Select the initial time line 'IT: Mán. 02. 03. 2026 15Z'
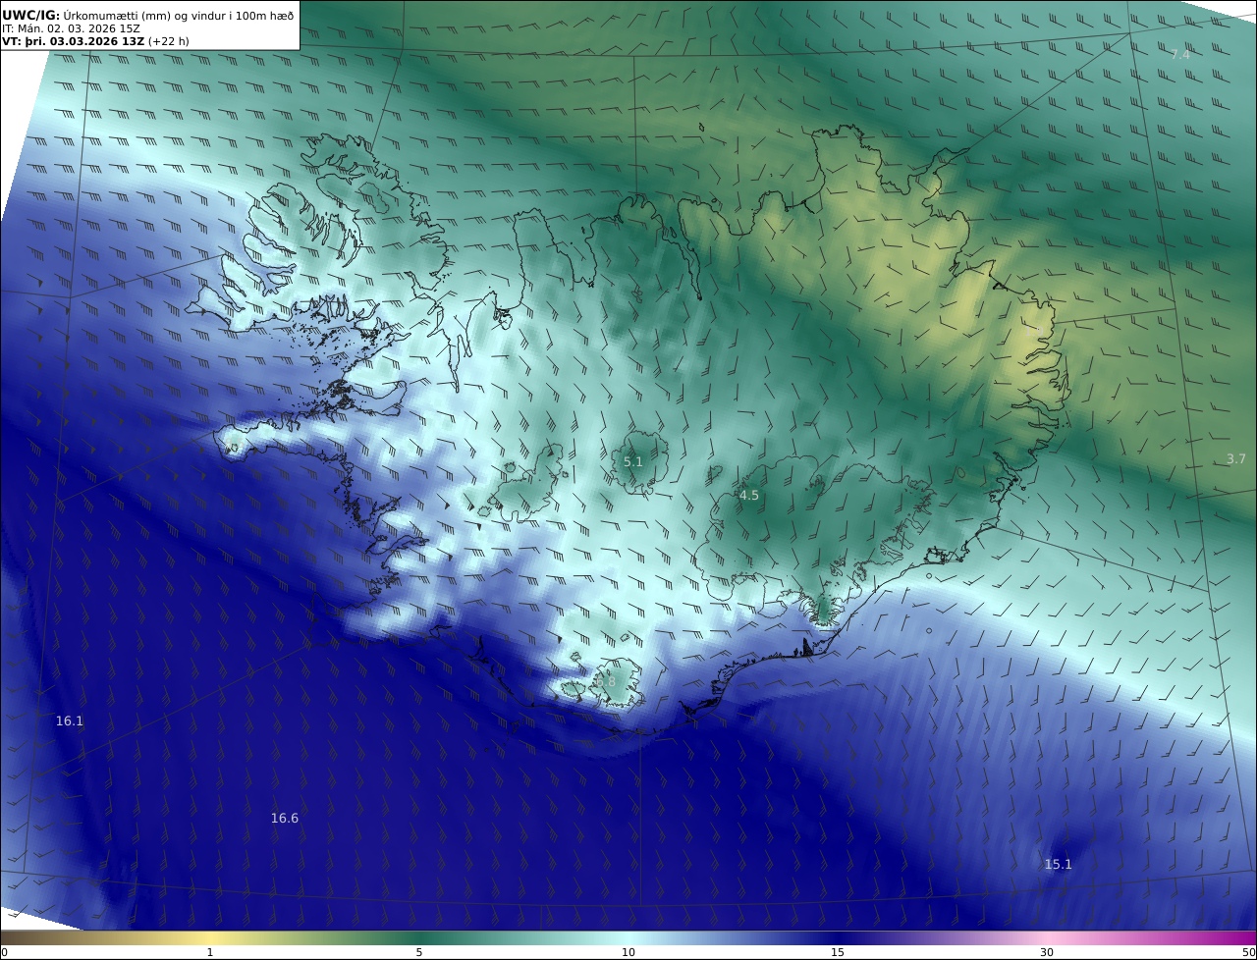1257x960 pixels. pyautogui.click(x=71, y=28)
